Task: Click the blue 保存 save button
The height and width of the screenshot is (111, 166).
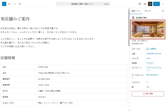Action: (157, 4)
